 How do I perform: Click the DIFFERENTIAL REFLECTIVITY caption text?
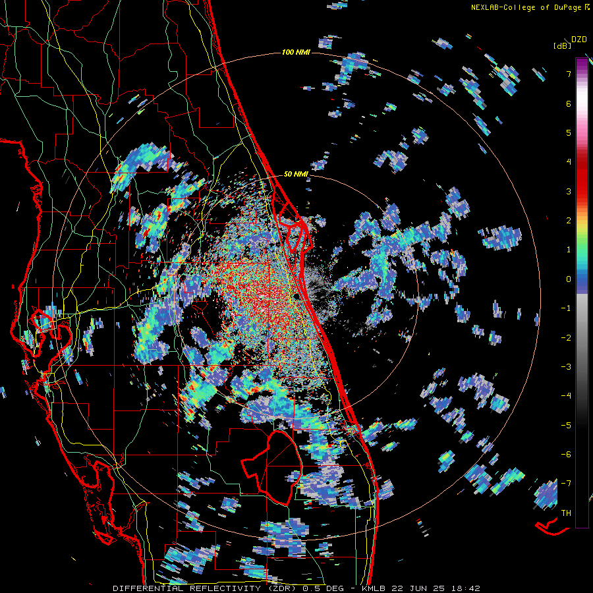point(187,588)
